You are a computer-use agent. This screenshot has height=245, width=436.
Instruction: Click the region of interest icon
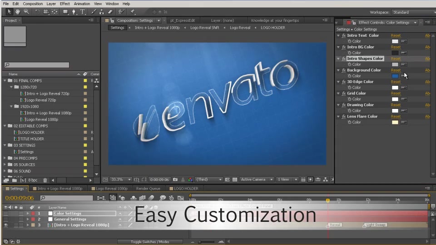point(144,180)
